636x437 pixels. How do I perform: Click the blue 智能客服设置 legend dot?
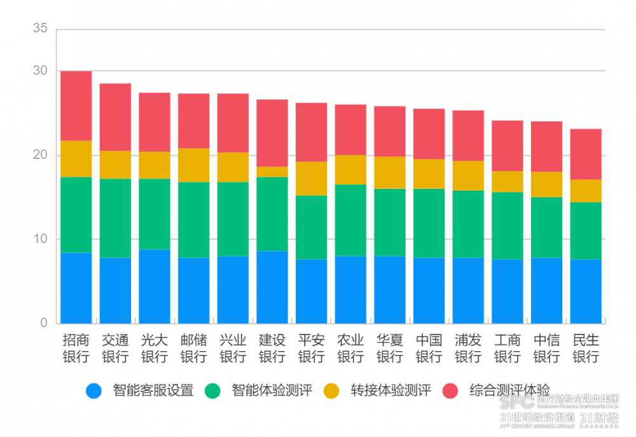click(x=93, y=391)
